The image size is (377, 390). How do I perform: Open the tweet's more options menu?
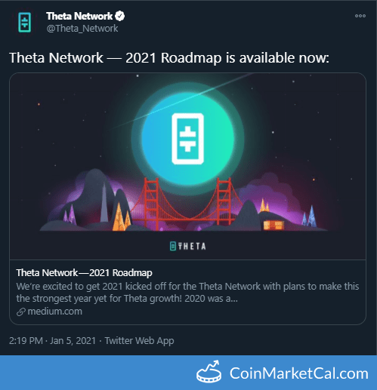pos(360,16)
